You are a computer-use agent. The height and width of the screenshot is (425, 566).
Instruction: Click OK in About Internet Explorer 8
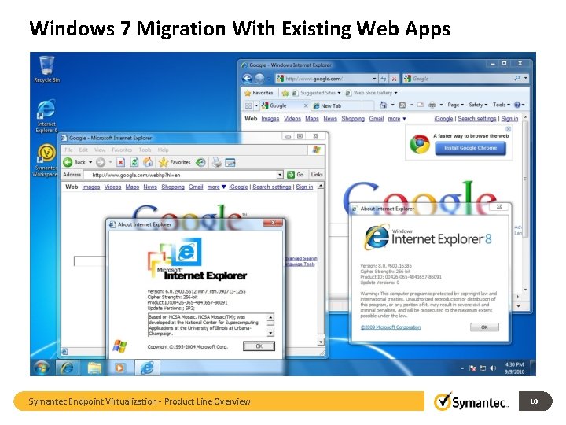[x=484, y=327]
